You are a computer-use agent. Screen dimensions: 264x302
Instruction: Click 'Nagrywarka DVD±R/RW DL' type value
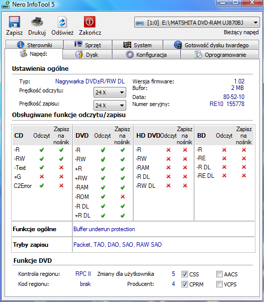[90, 81]
